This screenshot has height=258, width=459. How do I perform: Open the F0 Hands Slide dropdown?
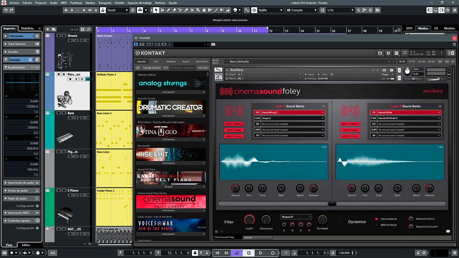pos(405,112)
